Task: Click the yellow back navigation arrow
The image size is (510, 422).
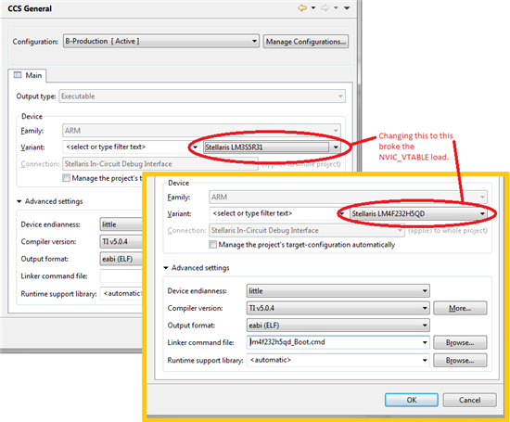Action: (x=302, y=7)
